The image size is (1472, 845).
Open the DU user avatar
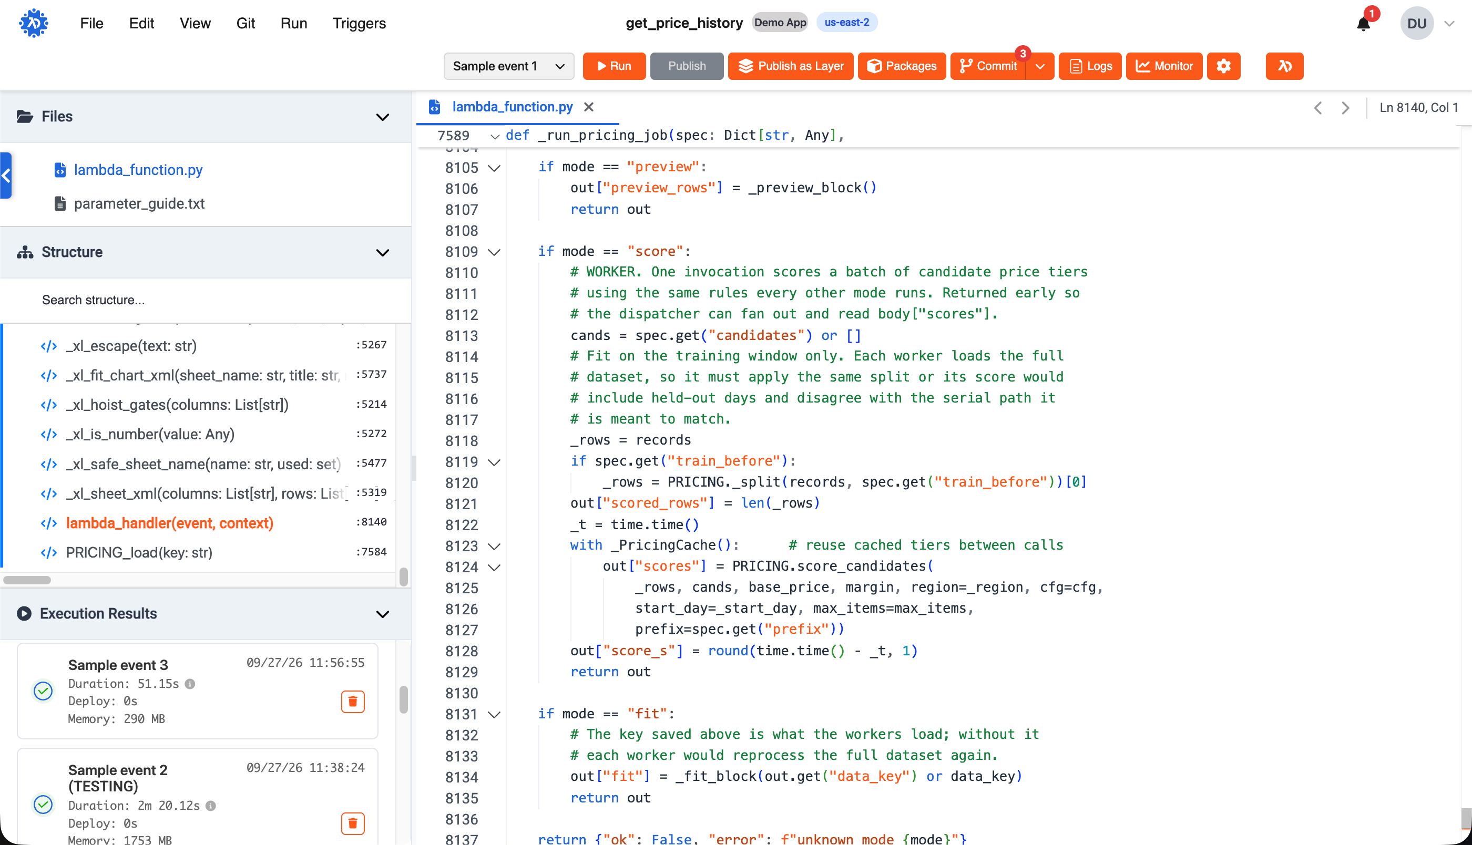(x=1417, y=23)
